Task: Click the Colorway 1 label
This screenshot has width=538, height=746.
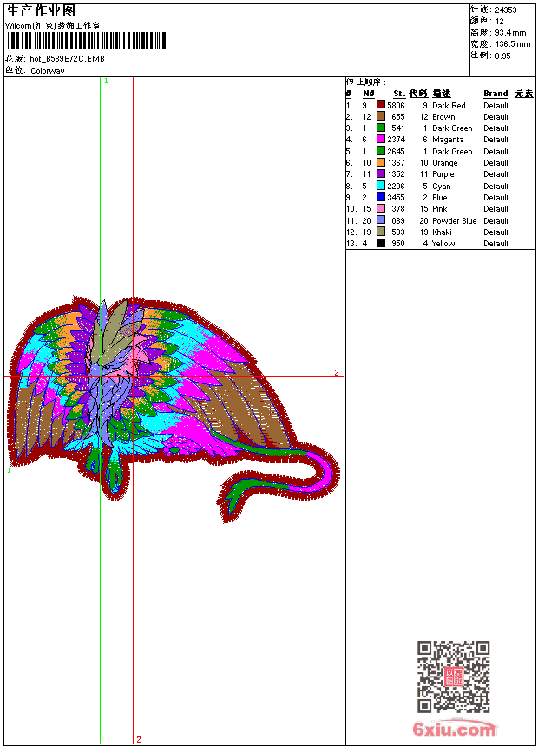Action: click(x=50, y=71)
